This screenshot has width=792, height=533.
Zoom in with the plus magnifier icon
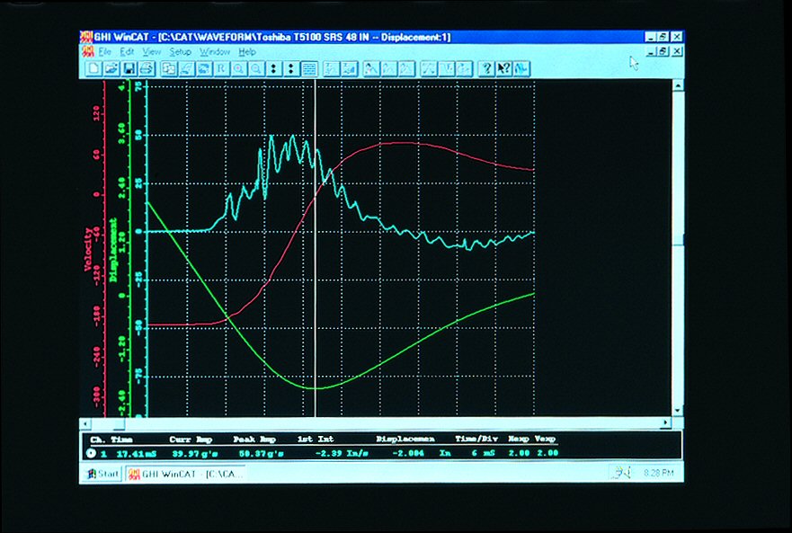point(239,68)
